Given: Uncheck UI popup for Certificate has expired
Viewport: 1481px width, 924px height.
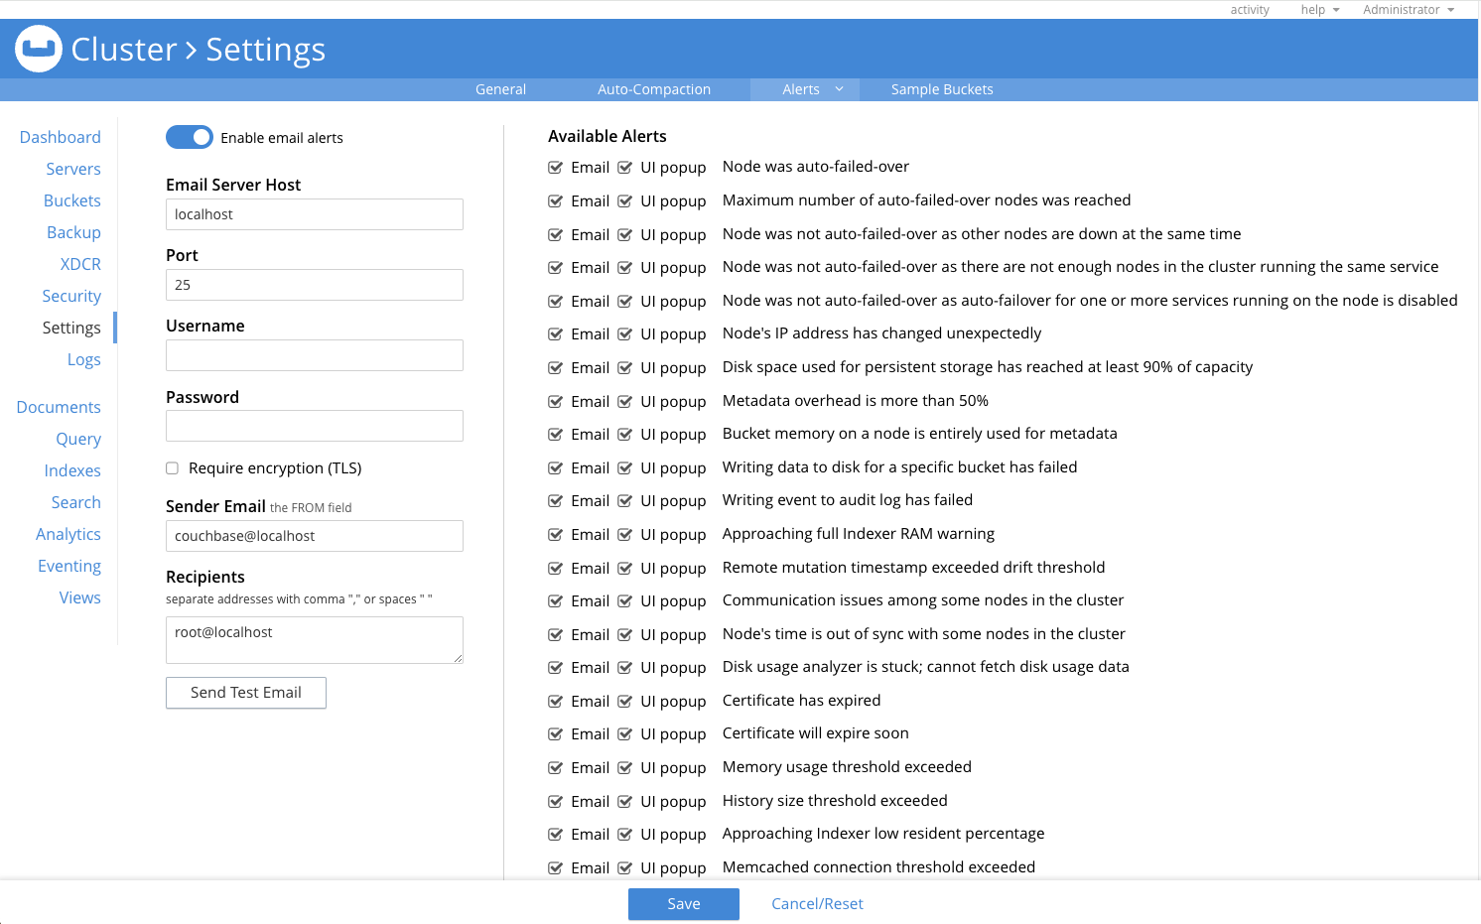Looking at the screenshot, I should pos(625,702).
